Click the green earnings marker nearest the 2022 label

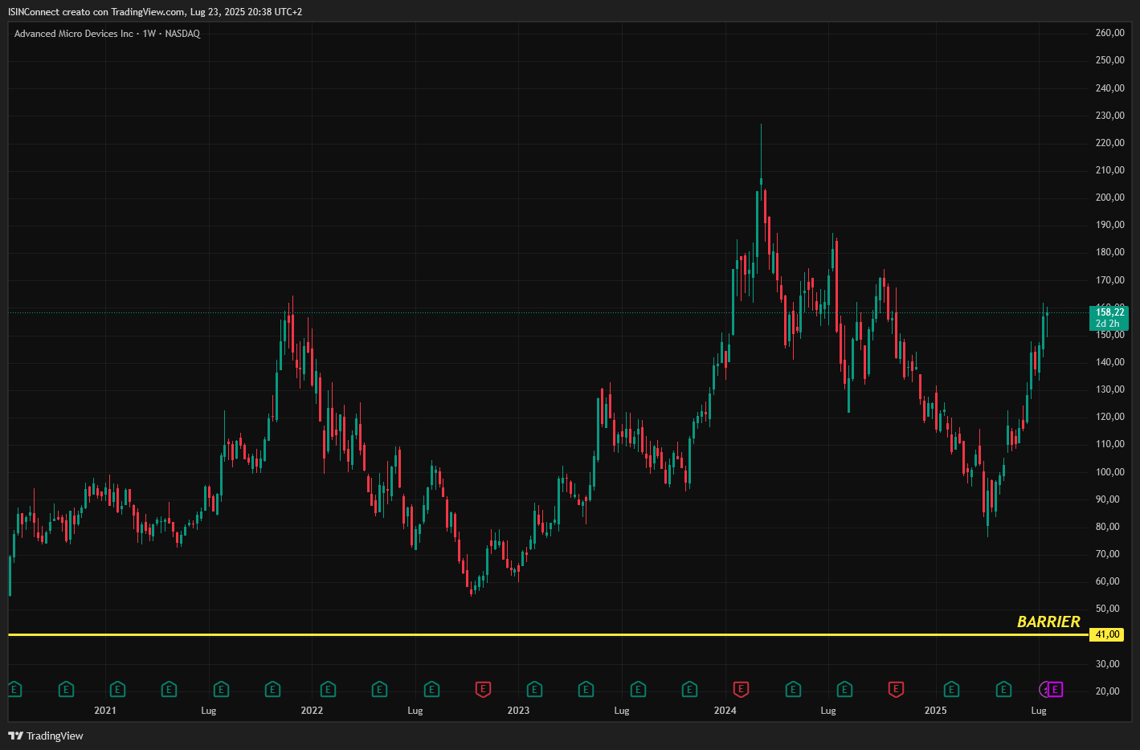pos(328,689)
